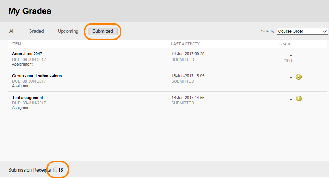329x178 pixels.
Task: Click the Order by dropdown arrow
Action: click(324, 31)
